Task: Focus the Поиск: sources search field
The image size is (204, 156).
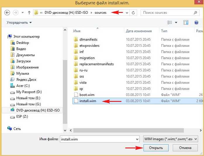Action: tap(168, 13)
